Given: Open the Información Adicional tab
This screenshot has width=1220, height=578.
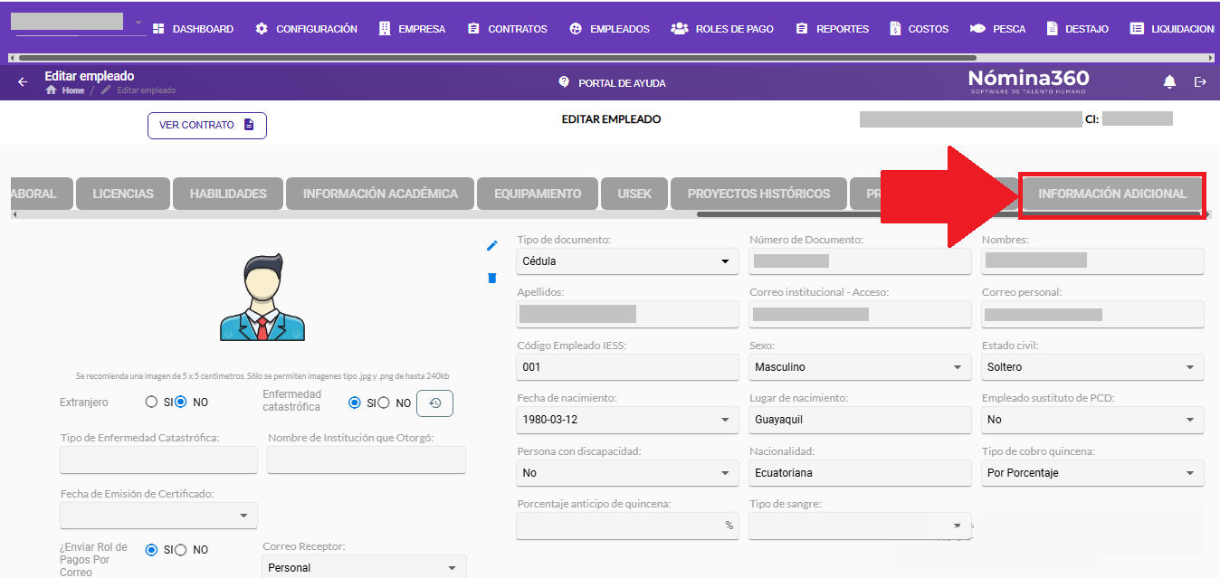Looking at the screenshot, I should tap(1112, 194).
